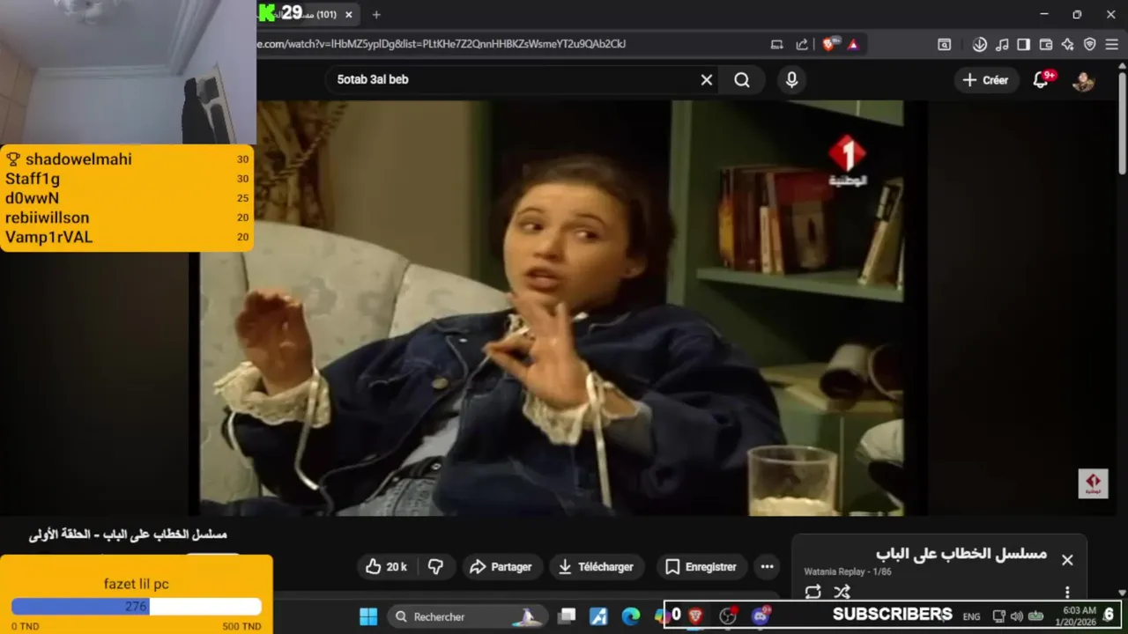Click the Watania channel watermark in video
The height and width of the screenshot is (634, 1128).
click(x=1093, y=483)
